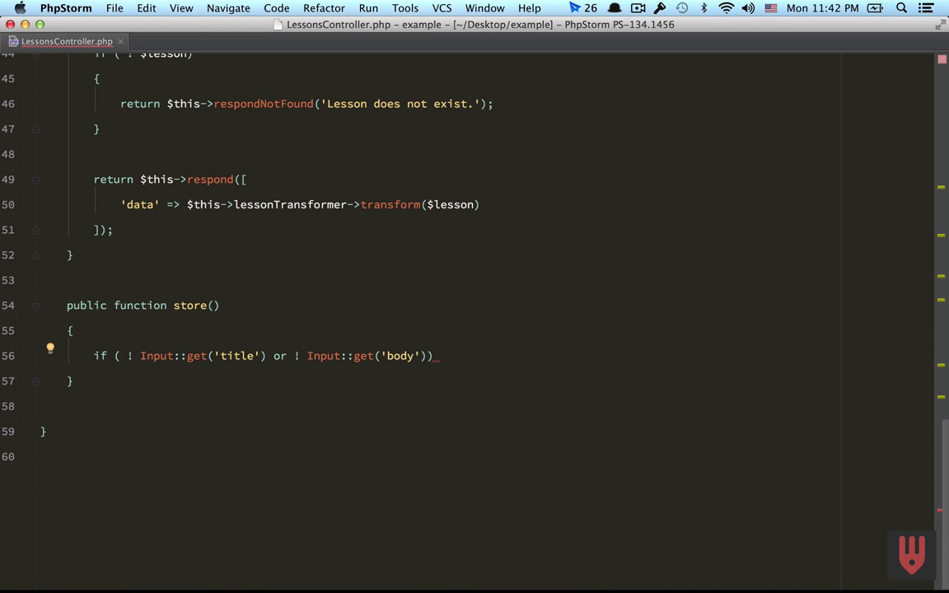Click the volume speaker icon

click(x=748, y=8)
